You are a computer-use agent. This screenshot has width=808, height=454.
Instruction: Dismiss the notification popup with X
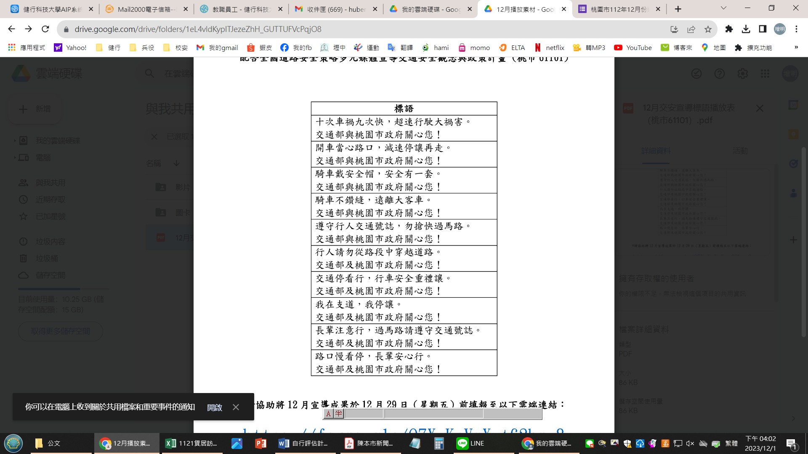[236, 407]
